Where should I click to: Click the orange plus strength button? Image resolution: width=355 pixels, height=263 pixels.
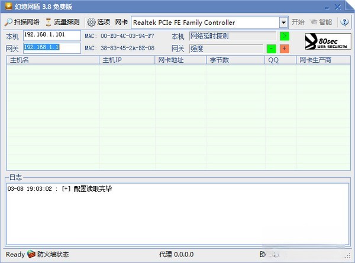[285, 49]
